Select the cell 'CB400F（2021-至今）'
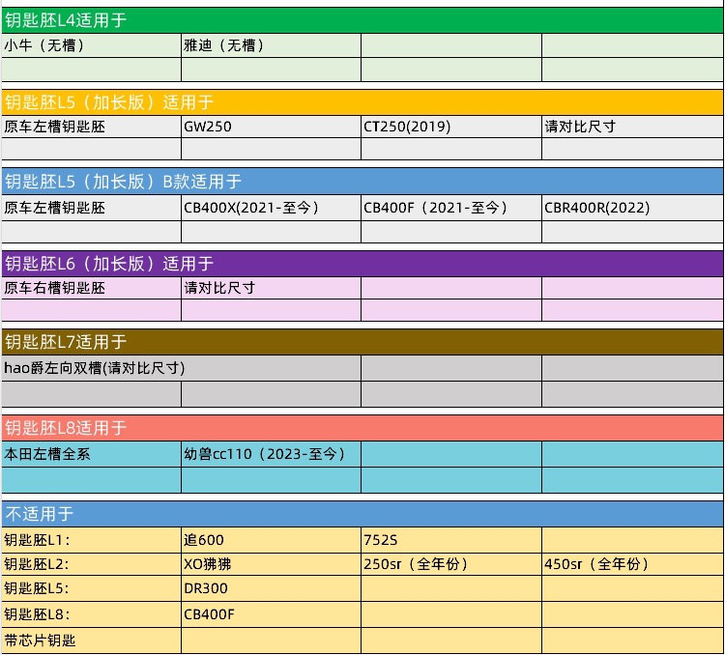The image size is (725, 655). coord(451,208)
